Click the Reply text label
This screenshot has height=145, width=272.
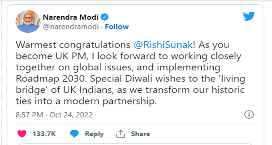click(x=94, y=134)
